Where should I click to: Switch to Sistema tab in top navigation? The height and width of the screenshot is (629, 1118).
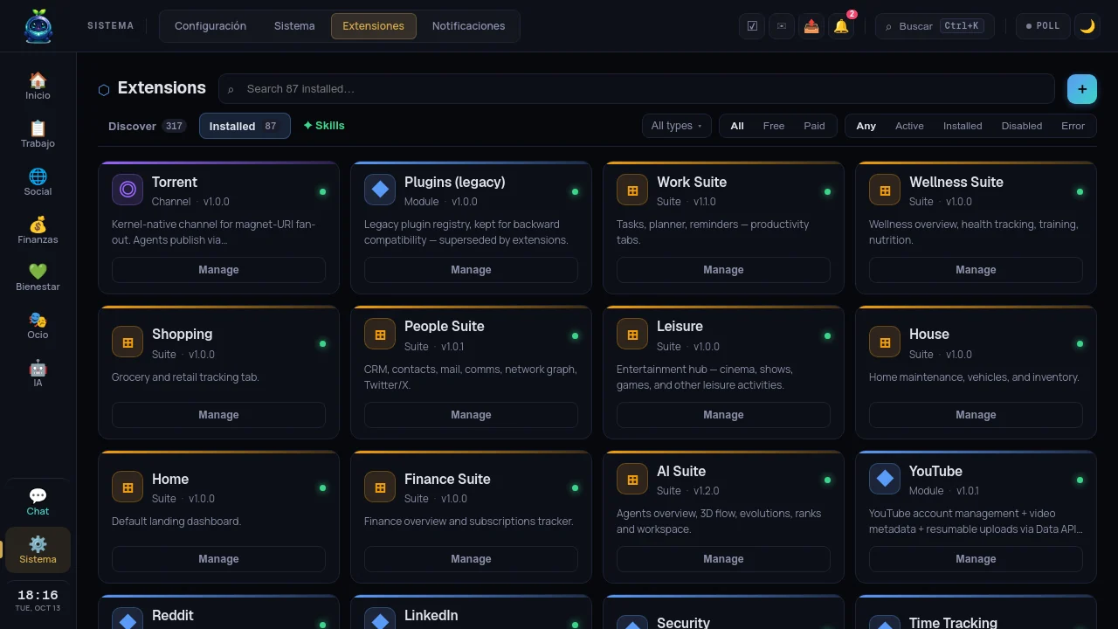[x=294, y=26]
